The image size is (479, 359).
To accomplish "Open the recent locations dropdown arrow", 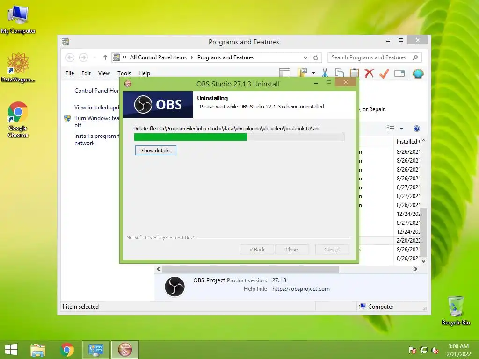I will (94, 57).
